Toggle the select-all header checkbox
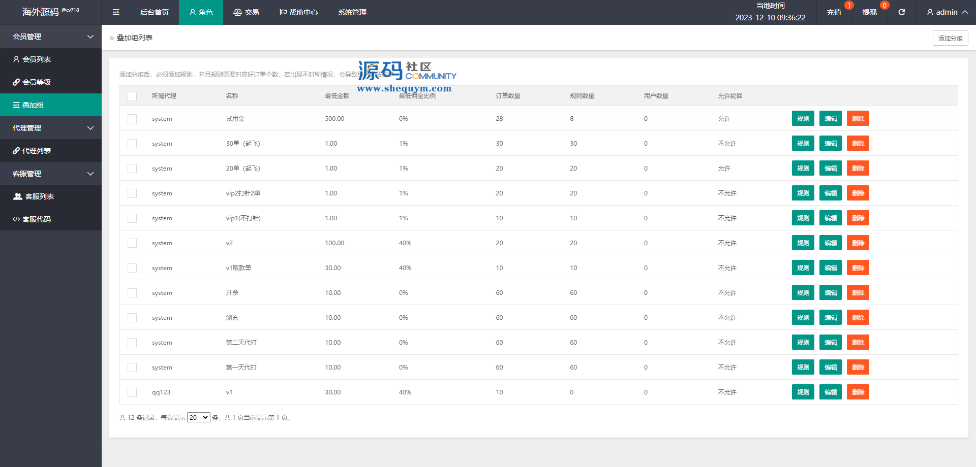The width and height of the screenshot is (976, 467). tap(132, 96)
